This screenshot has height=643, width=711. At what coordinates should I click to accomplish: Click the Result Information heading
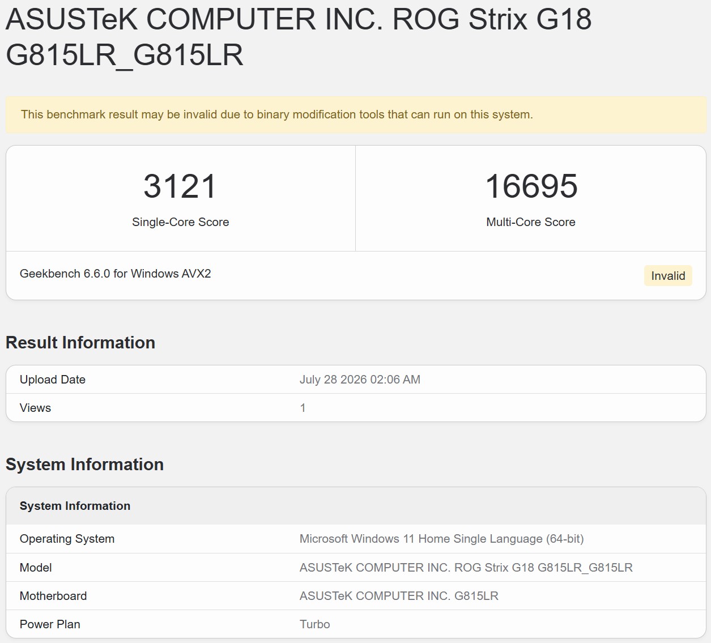(80, 343)
